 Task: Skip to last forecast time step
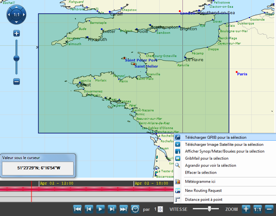123,209
